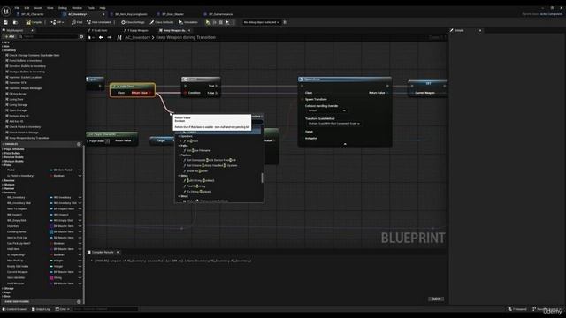Click the Simulation toolbar button

(188, 22)
